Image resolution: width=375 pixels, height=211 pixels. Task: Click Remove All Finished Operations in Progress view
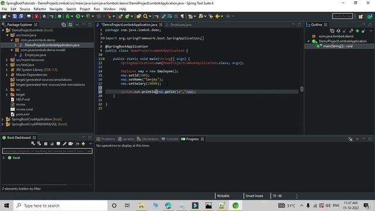pos(350,139)
